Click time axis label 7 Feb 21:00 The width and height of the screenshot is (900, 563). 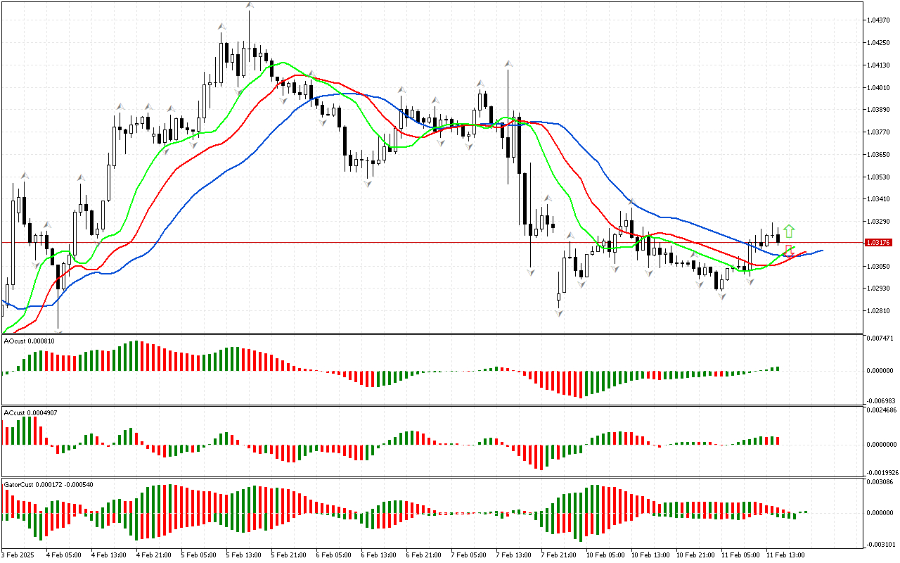[x=560, y=555]
